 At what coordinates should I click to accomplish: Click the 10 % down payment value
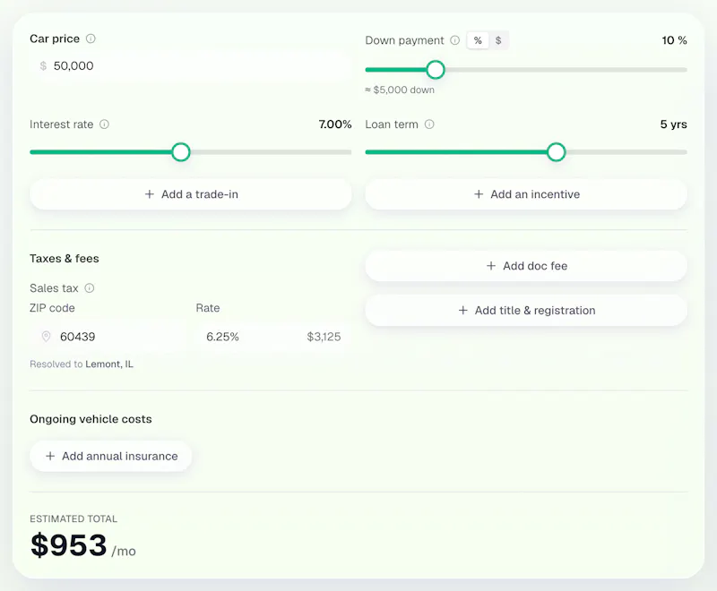coord(674,40)
